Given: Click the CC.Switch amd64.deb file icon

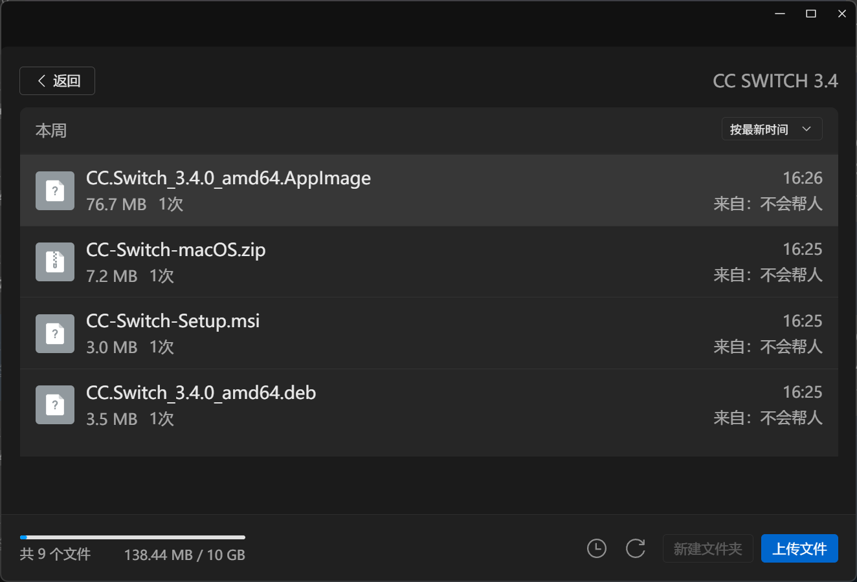Looking at the screenshot, I should click(55, 405).
